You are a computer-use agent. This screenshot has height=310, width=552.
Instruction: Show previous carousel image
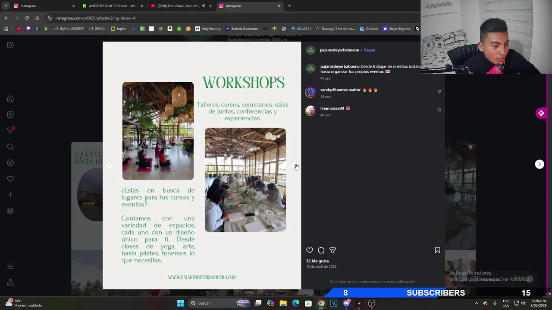coord(110,165)
